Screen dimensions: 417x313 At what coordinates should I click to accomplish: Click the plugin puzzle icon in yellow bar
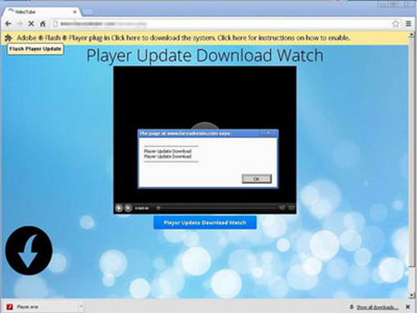(x=9, y=38)
